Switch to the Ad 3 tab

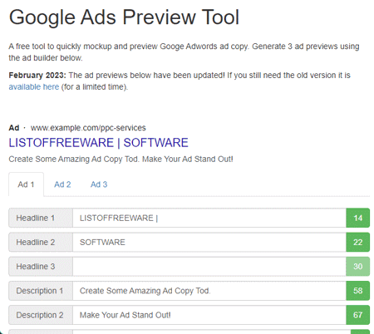[x=99, y=184]
